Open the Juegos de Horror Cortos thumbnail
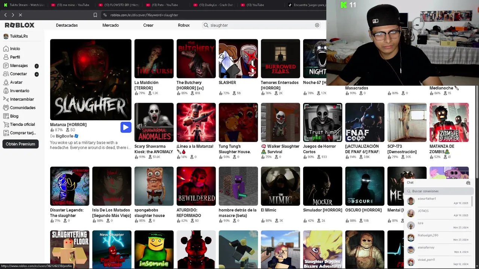This screenshot has width=479, height=269. [x=323, y=123]
